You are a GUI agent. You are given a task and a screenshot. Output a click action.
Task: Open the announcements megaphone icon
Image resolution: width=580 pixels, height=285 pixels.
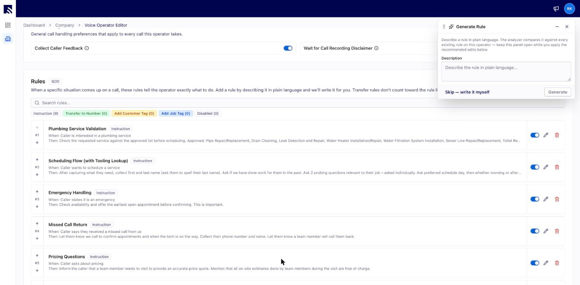pyautogui.click(x=556, y=9)
